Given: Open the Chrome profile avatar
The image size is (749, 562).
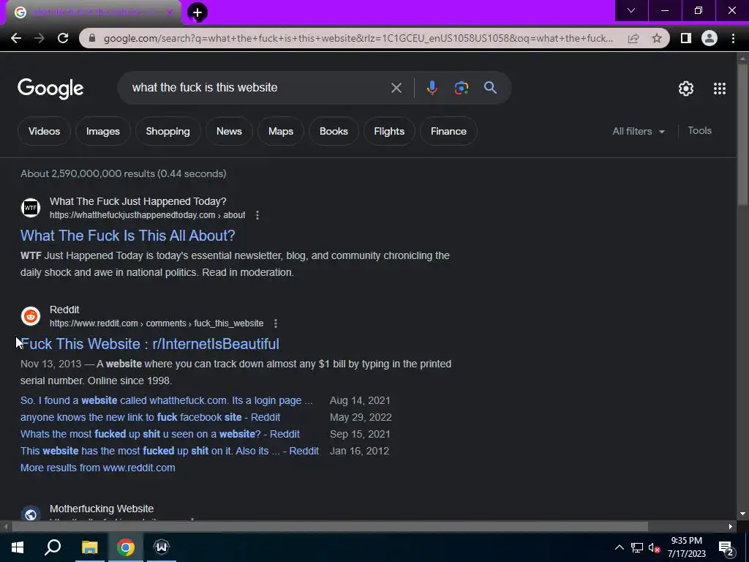Looking at the screenshot, I should 710,38.
